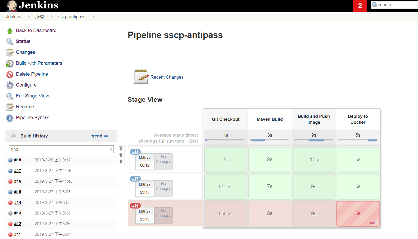This screenshot has width=418, height=239.
Task: Open the Full Stage View menu item
Action: coord(32,96)
